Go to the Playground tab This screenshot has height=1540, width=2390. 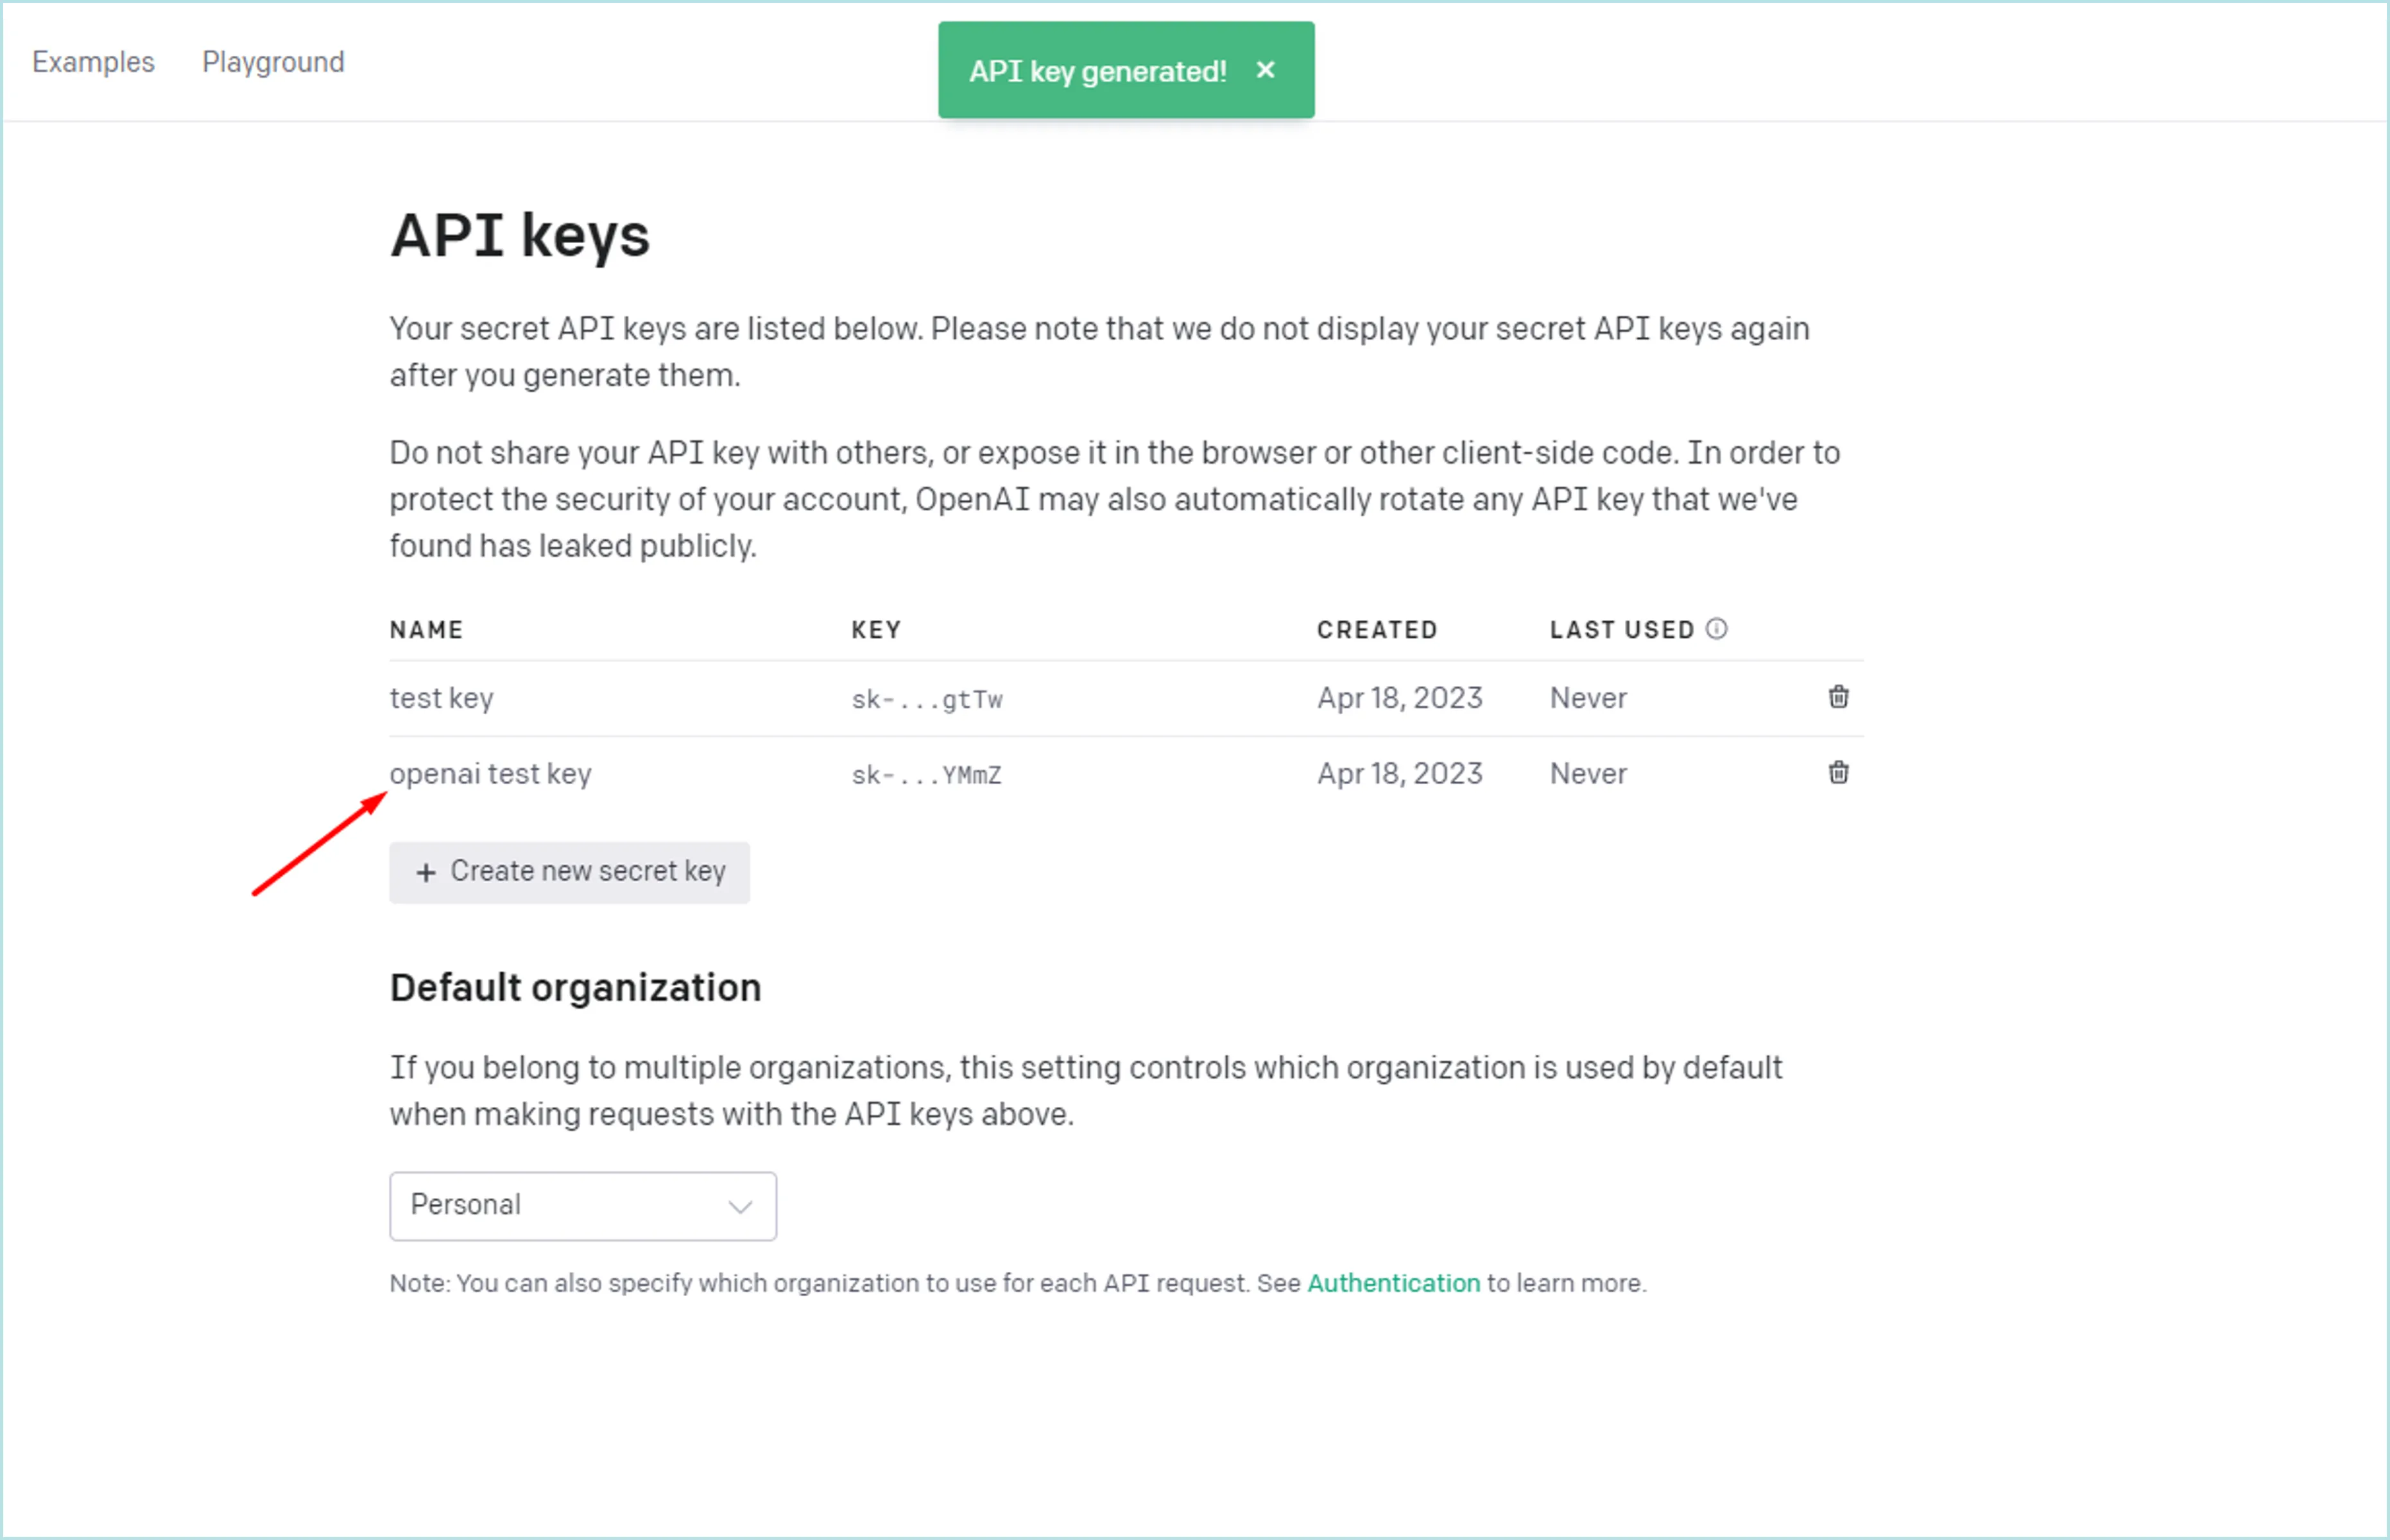pos(273,62)
